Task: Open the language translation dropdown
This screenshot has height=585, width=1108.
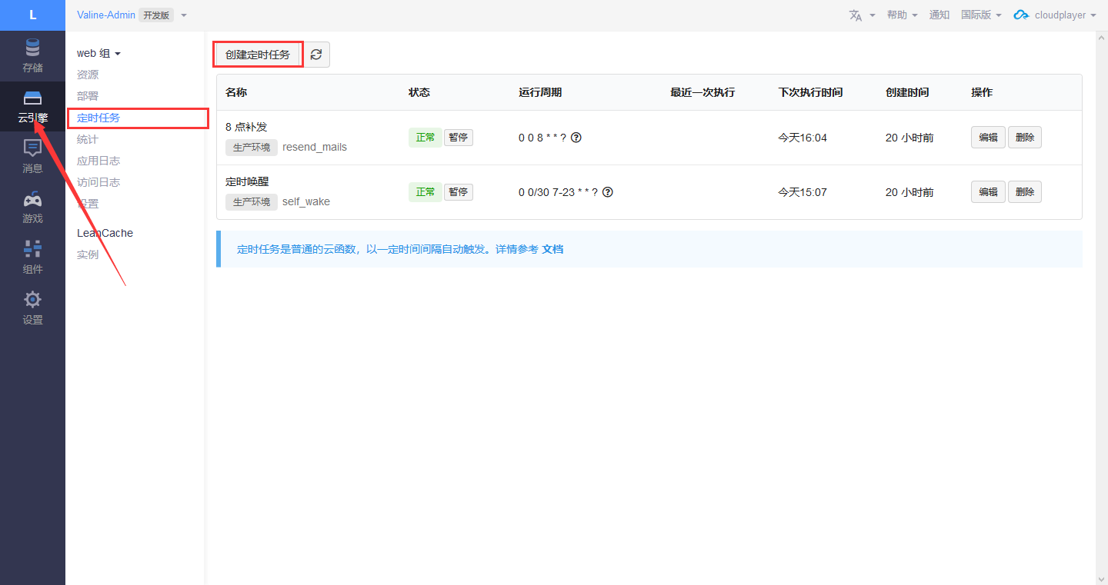Action: click(x=862, y=15)
